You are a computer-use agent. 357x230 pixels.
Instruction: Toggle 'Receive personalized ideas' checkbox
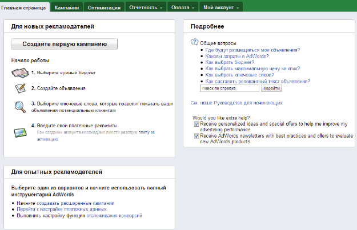196,123
